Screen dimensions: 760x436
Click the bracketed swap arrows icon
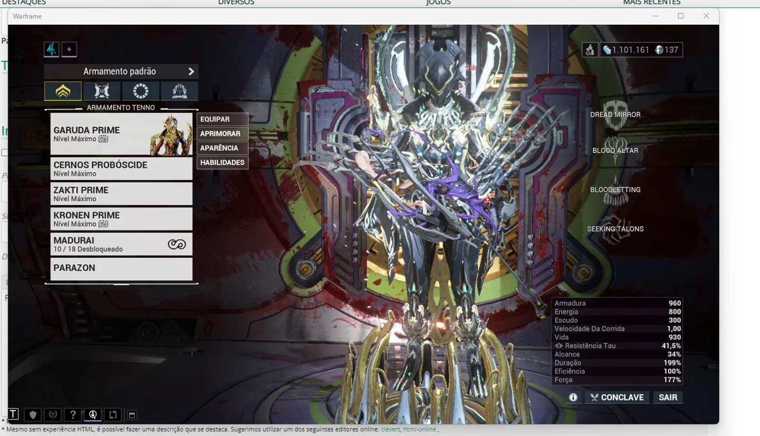113,415
